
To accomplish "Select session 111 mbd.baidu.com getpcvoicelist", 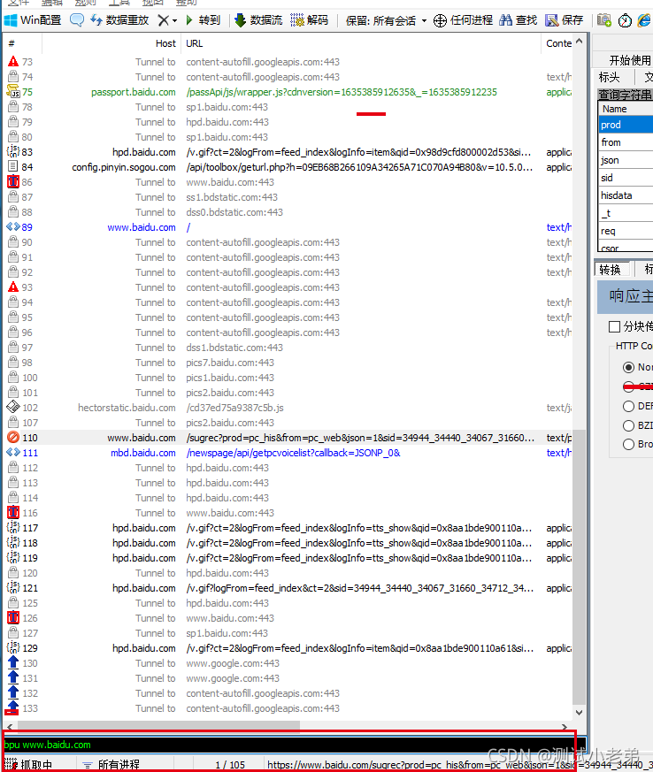I will (x=288, y=453).
